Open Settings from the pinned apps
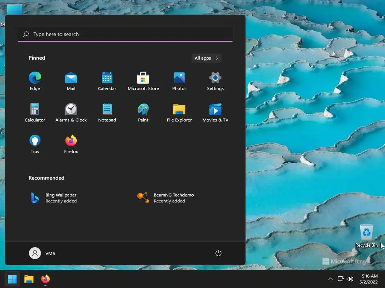This screenshot has height=288, width=385. pyautogui.click(x=215, y=81)
